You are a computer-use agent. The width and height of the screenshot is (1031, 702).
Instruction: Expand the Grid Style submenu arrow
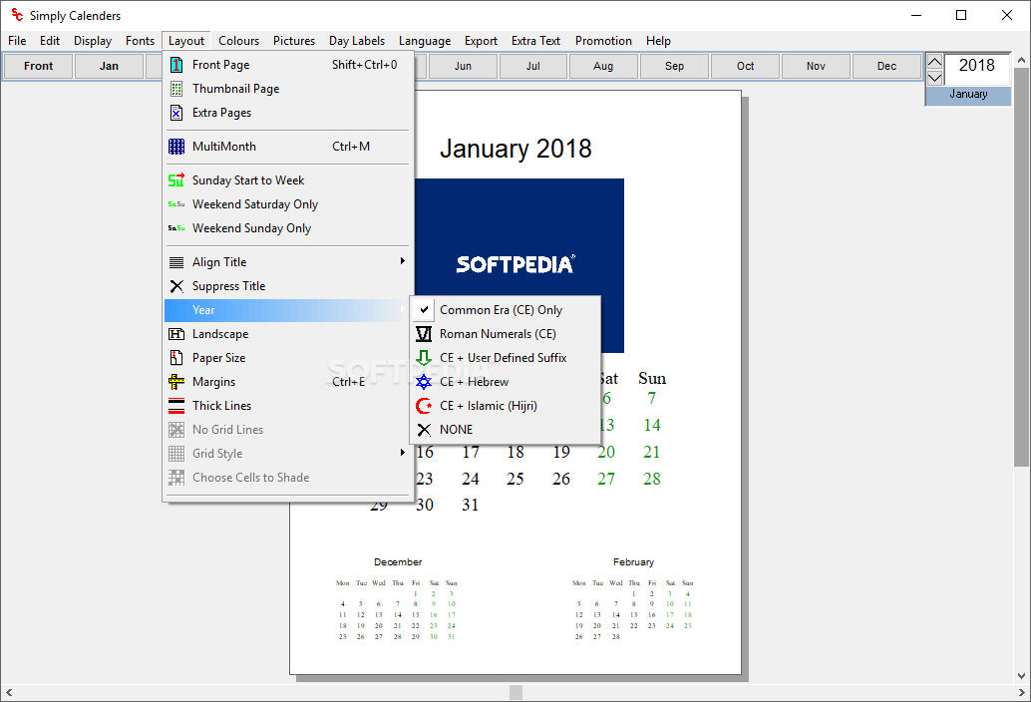[403, 453]
